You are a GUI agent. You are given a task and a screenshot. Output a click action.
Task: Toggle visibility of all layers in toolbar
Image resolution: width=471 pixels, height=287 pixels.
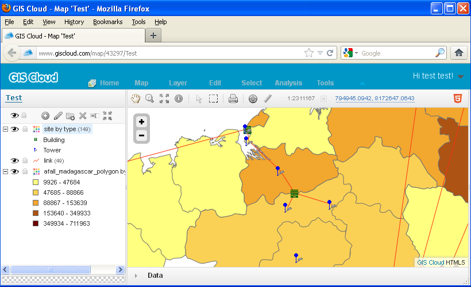(14, 115)
